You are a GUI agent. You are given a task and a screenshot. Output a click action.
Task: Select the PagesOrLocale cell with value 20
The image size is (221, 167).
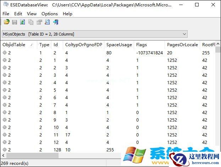[x=170, y=53]
